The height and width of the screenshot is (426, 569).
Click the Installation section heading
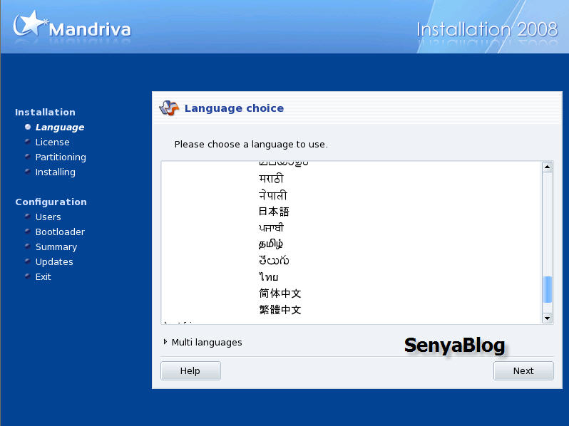(45, 112)
